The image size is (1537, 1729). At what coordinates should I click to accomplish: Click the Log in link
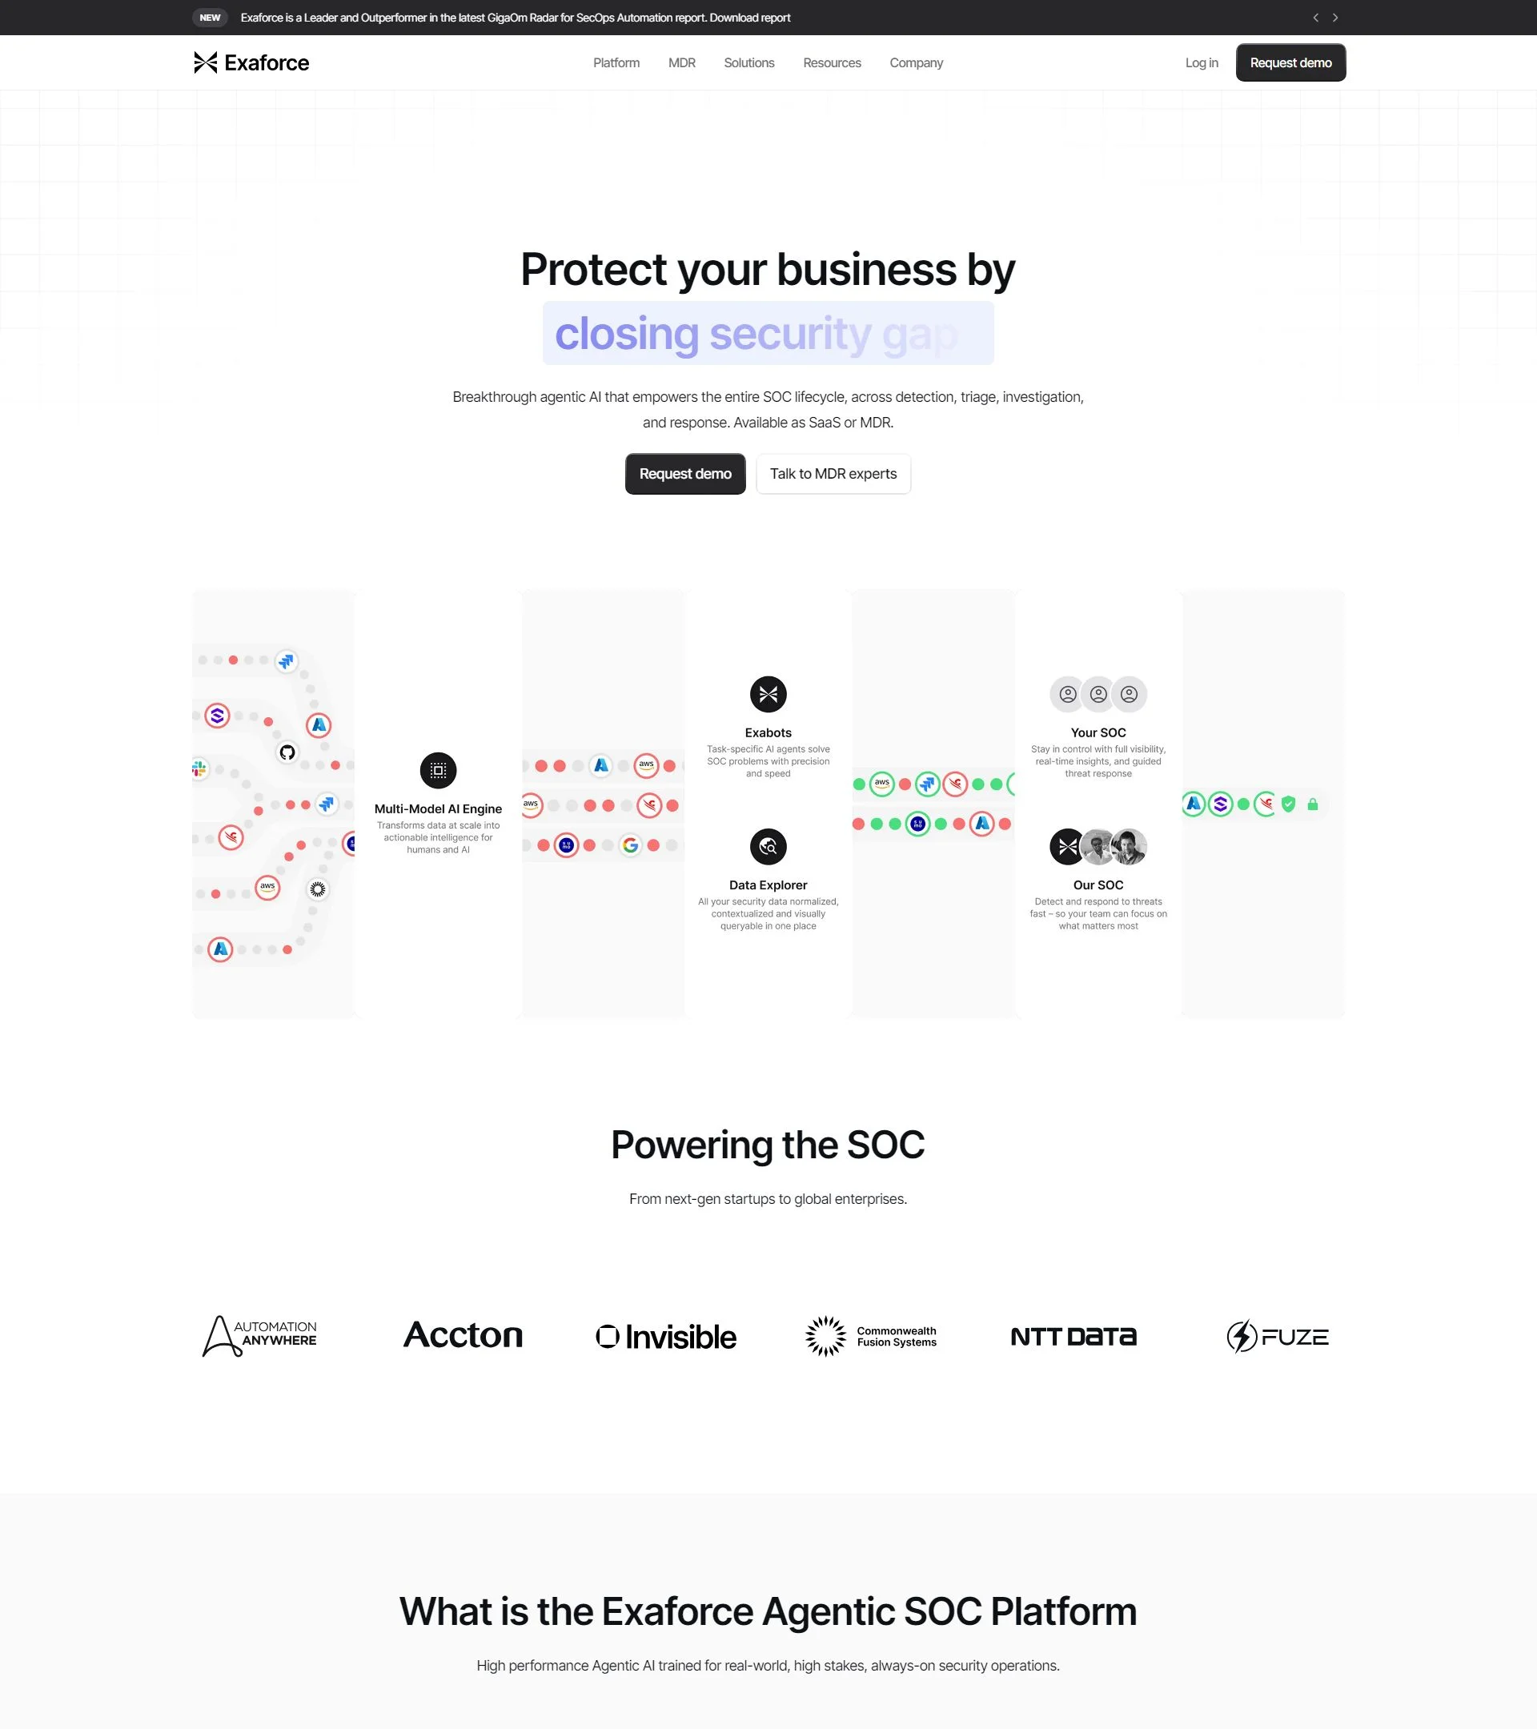[1201, 62]
